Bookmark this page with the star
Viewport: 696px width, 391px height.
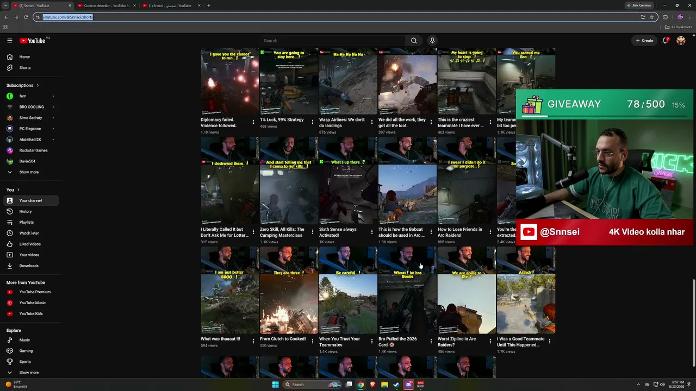(651, 17)
